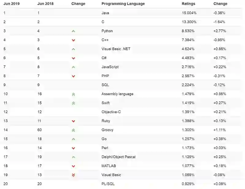Click the double green arrow beside Assembly language
Image resolution: width=245 pixels, height=189 pixels.
[73, 94]
